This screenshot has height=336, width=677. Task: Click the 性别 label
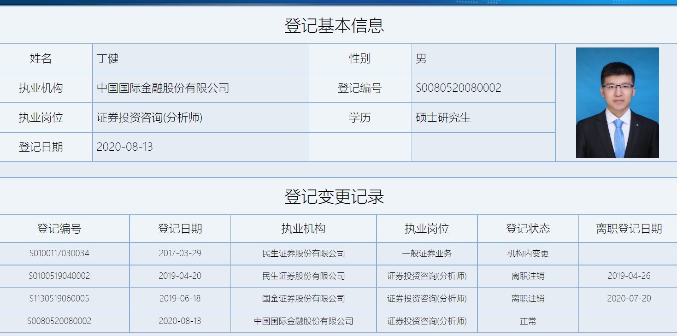point(360,59)
